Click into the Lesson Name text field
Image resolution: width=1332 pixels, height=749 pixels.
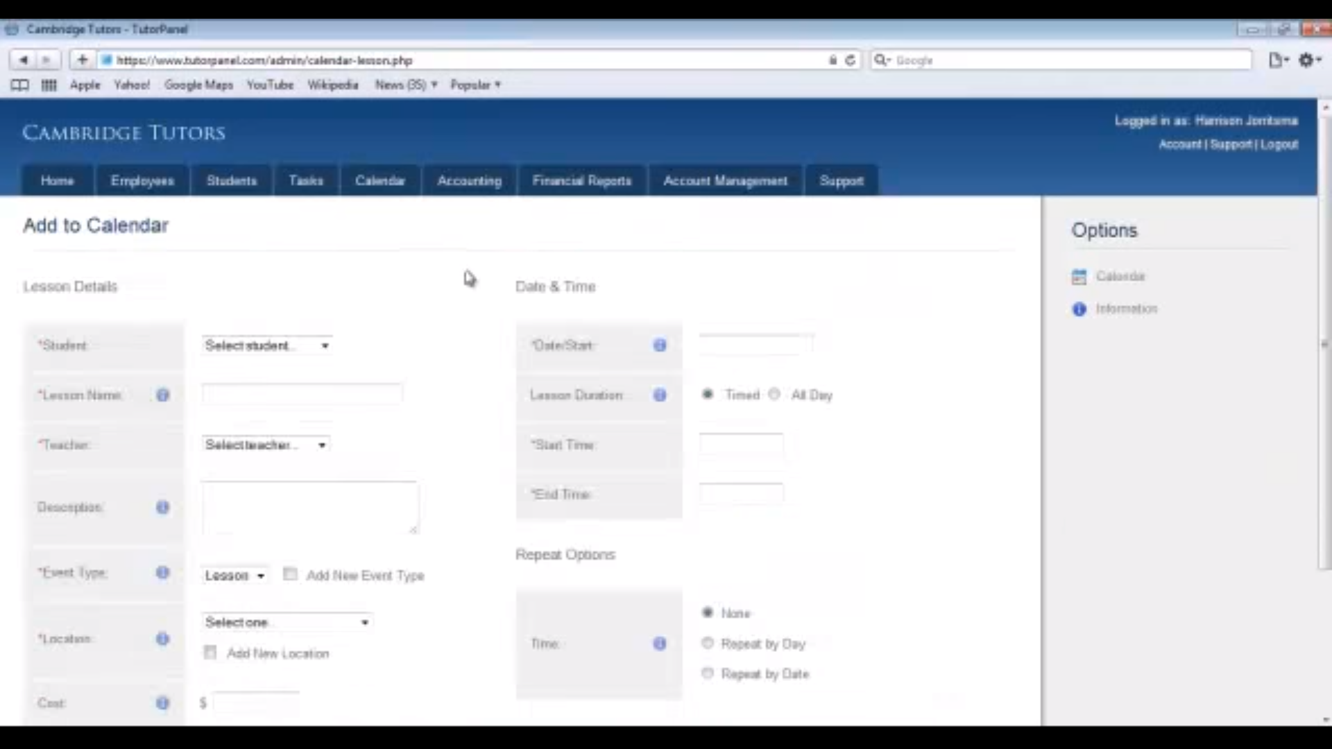pyautogui.click(x=302, y=395)
